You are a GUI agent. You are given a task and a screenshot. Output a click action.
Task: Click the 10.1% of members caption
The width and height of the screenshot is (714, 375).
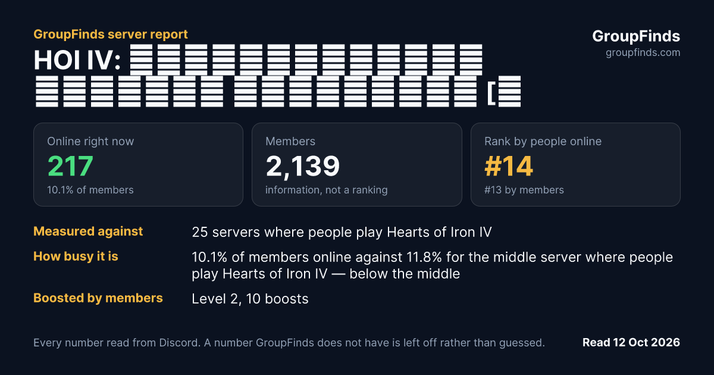click(x=90, y=190)
